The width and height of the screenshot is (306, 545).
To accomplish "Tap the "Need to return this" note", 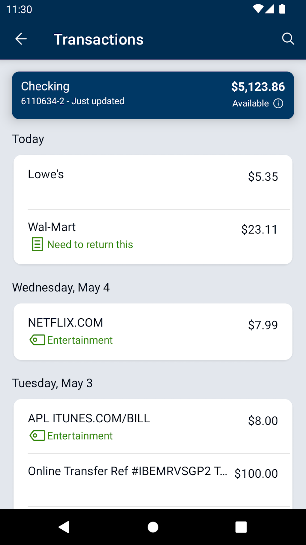I will [x=90, y=245].
